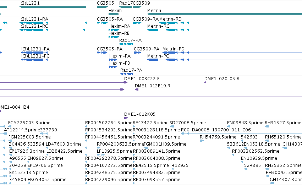Screen dimensions: 302x185
Task: Open the DME1-012K05 BAC label
Action: coord(140,114)
